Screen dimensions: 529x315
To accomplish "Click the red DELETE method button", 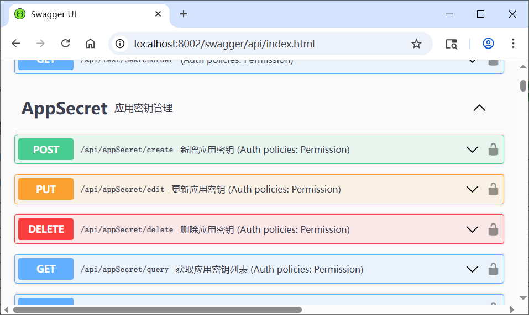I will click(46, 229).
